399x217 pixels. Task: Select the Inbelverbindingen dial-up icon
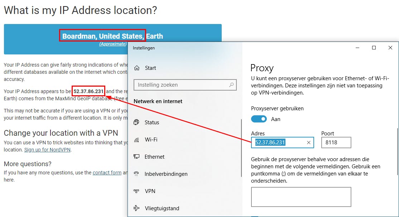[x=136, y=174]
